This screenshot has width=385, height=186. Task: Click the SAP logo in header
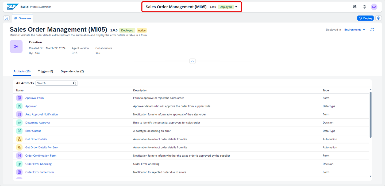(x=13, y=7)
